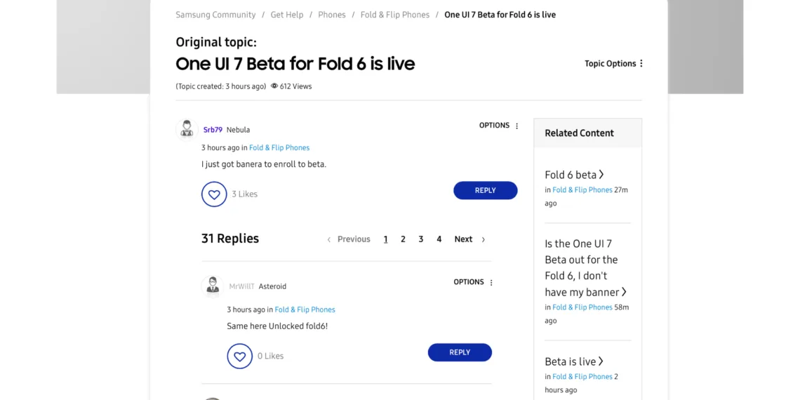Like MrWillT's reply with heart icon
800x400 pixels.
click(x=239, y=356)
